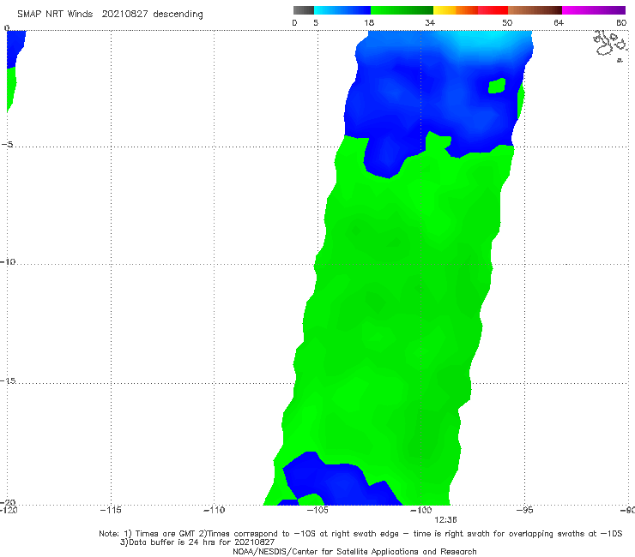
Task: Click the color bar label 50
Action: (x=507, y=23)
